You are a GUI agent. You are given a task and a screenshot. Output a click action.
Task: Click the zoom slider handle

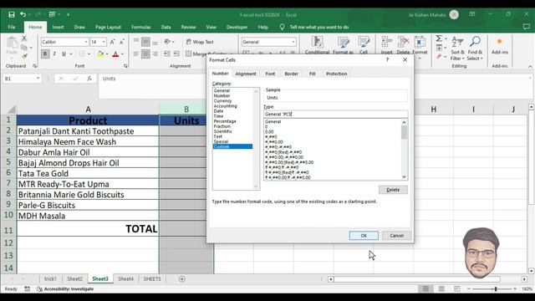coord(496,289)
